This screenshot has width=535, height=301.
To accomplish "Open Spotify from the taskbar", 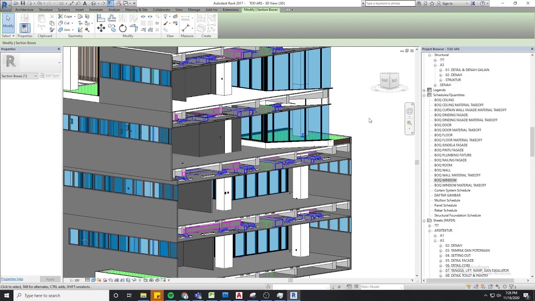I will pos(171,296).
